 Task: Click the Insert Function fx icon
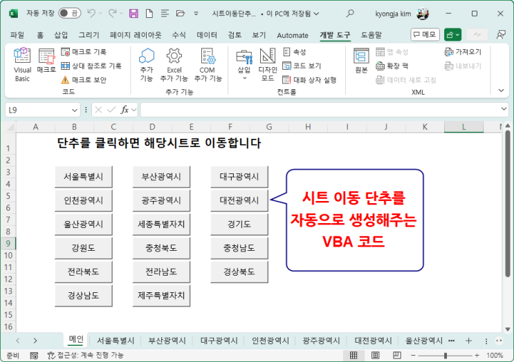coord(125,110)
